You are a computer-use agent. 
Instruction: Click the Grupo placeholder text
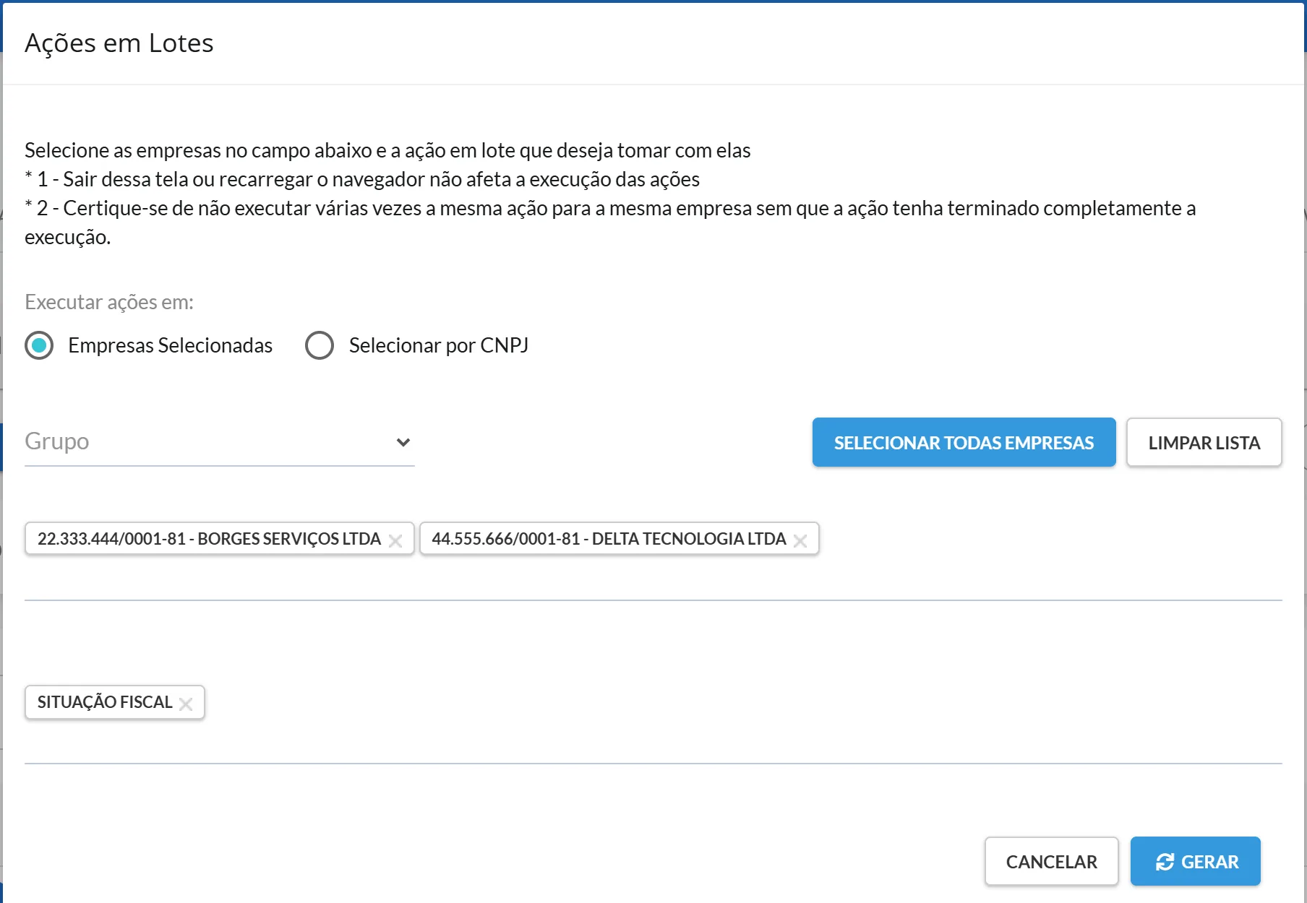57,441
